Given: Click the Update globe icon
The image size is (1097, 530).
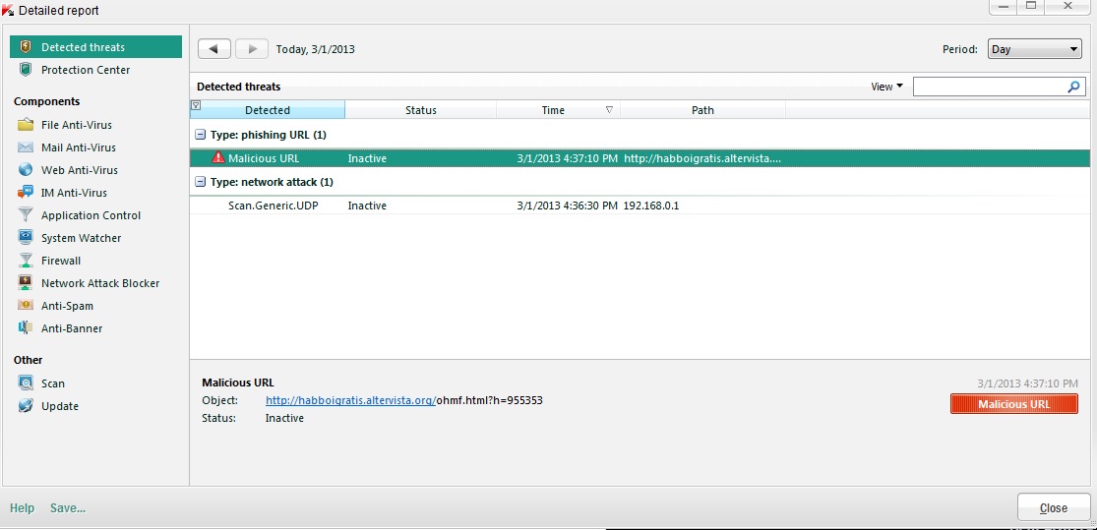Looking at the screenshot, I should coord(26,405).
